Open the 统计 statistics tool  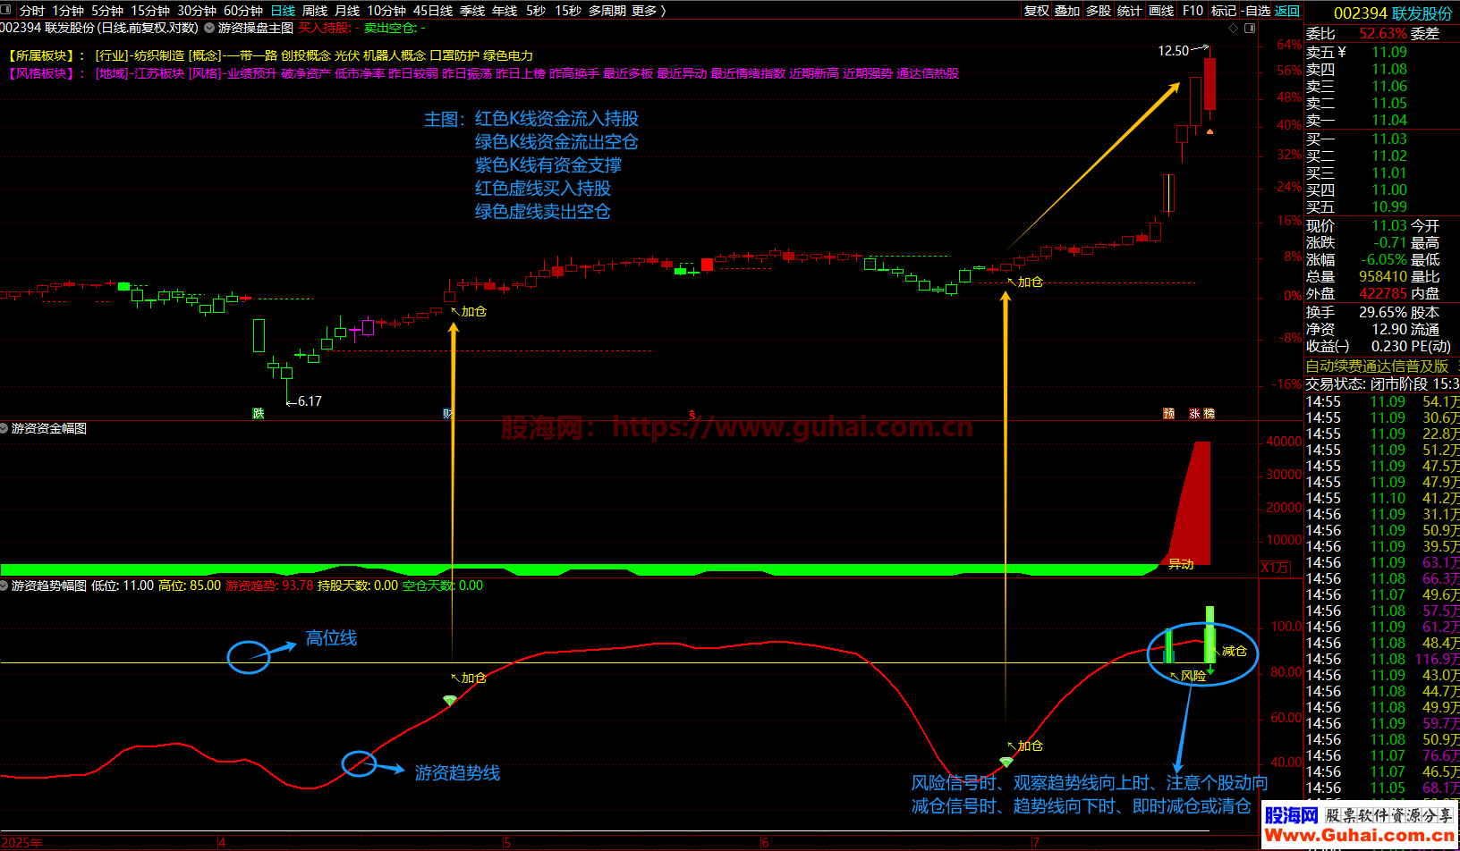coord(1130,11)
